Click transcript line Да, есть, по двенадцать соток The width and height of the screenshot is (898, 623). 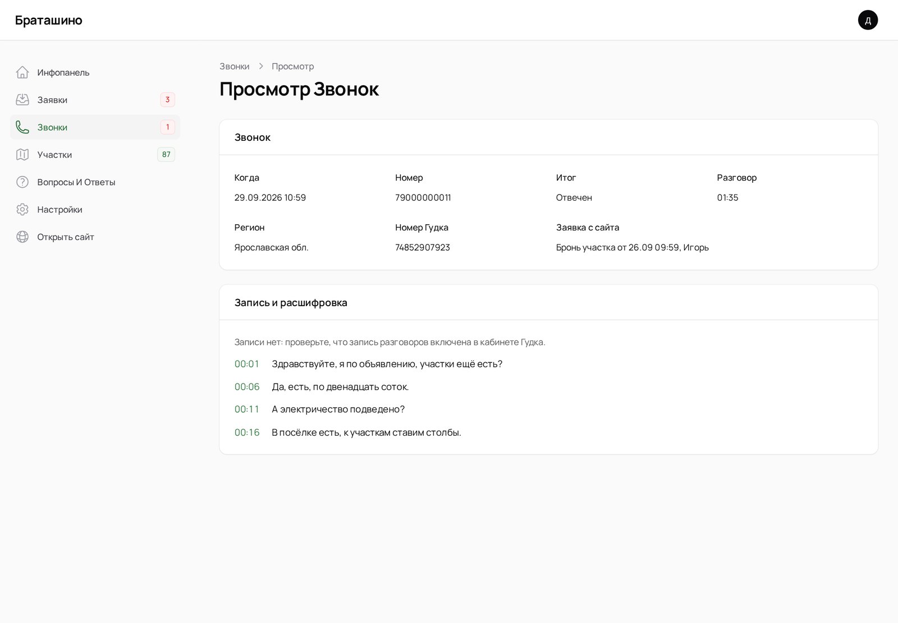(340, 387)
